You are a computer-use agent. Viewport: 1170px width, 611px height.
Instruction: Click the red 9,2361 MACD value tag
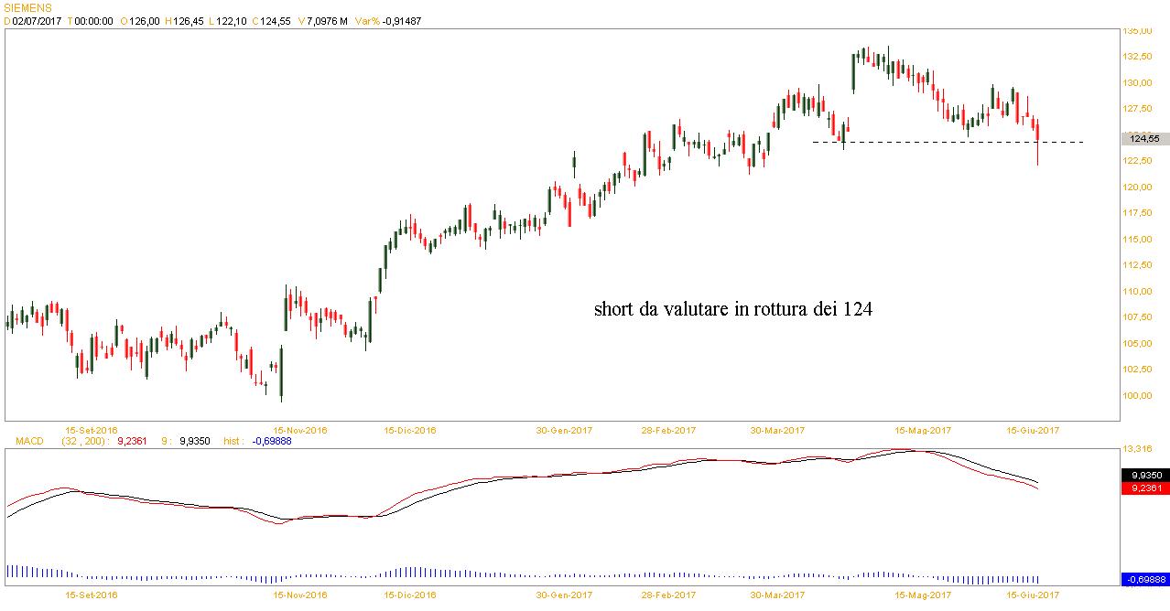pos(1144,488)
